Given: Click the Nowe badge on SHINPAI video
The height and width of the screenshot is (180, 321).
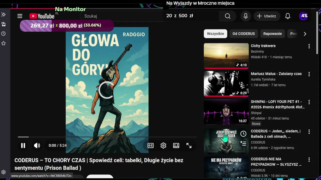Looking at the screenshot, I should pos(256,124).
